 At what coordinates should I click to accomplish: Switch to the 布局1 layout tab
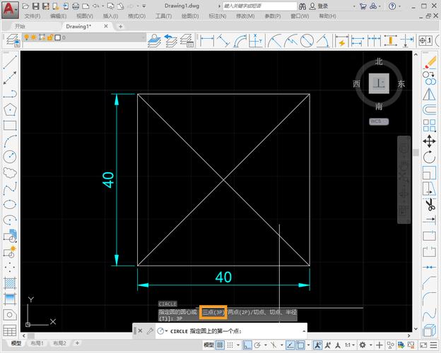pos(36,343)
